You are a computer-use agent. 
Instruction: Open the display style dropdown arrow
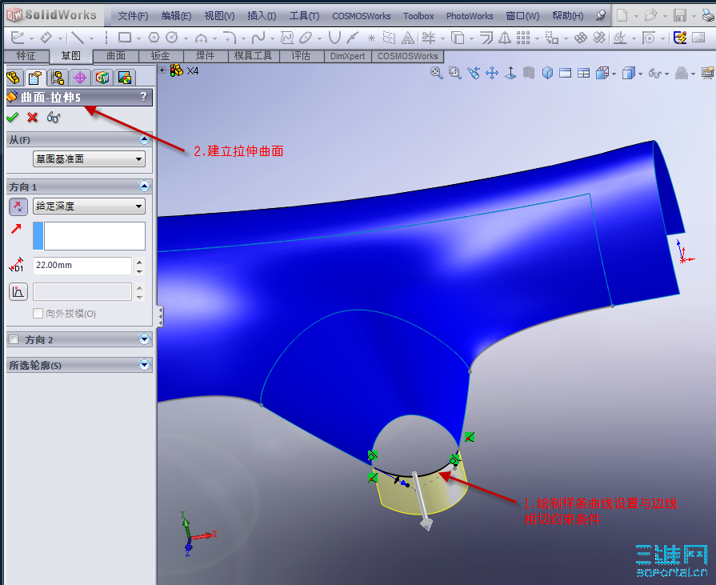[x=640, y=74]
